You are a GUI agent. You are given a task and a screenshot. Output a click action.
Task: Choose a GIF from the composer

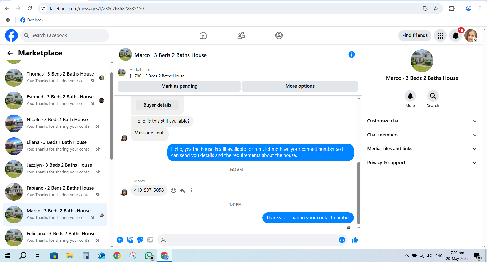(x=150, y=240)
